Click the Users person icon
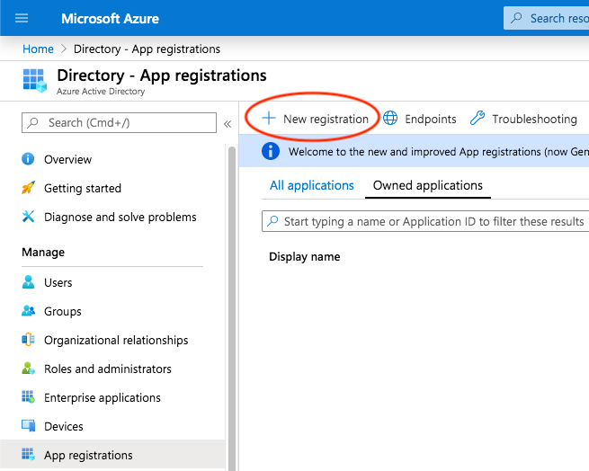Viewport: 589px width, 471px height. pos(28,282)
